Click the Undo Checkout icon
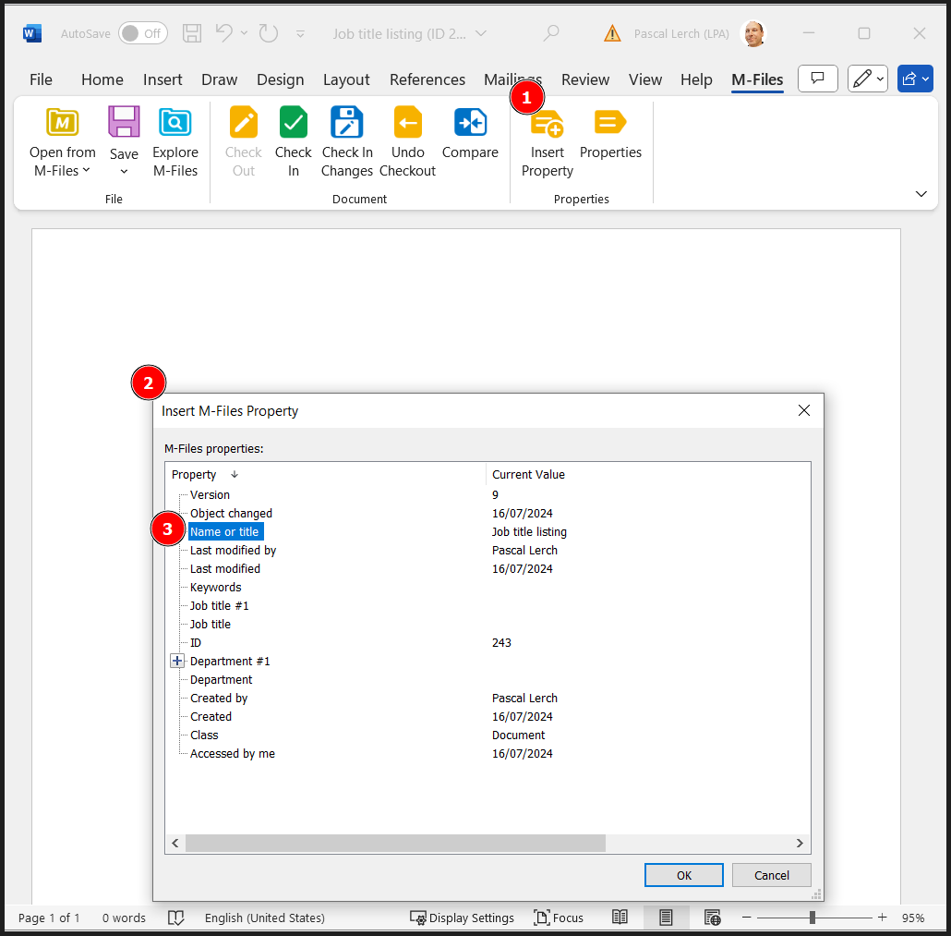The height and width of the screenshot is (936, 951). point(407,123)
